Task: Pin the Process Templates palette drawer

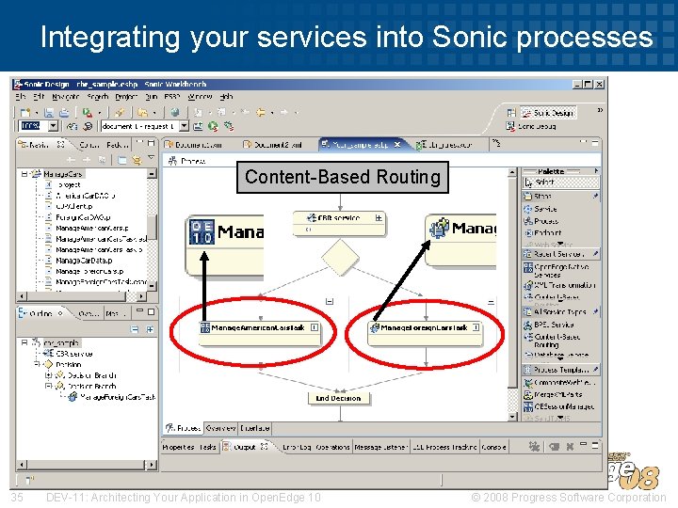Action: (x=595, y=370)
